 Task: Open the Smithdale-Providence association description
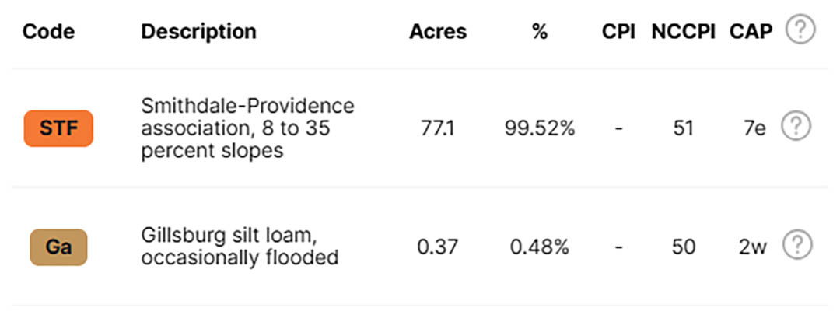tap(247, 128)
